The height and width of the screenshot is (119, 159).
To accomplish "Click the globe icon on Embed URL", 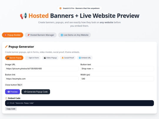I will click(x=80, y=58).
